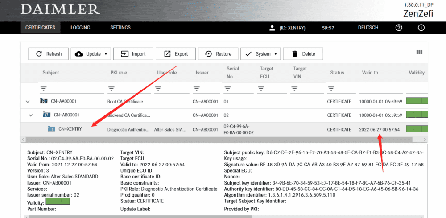The width and height of the screenshot is (446, 218).
Task: Collapse the CN=AA00001 root certificate row
Action: pyautogui.click(x=28, y=101)
